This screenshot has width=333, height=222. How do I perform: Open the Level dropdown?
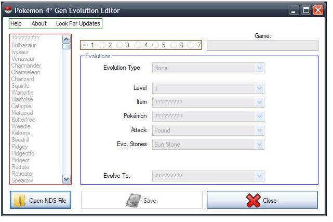(x=259, y=88)
